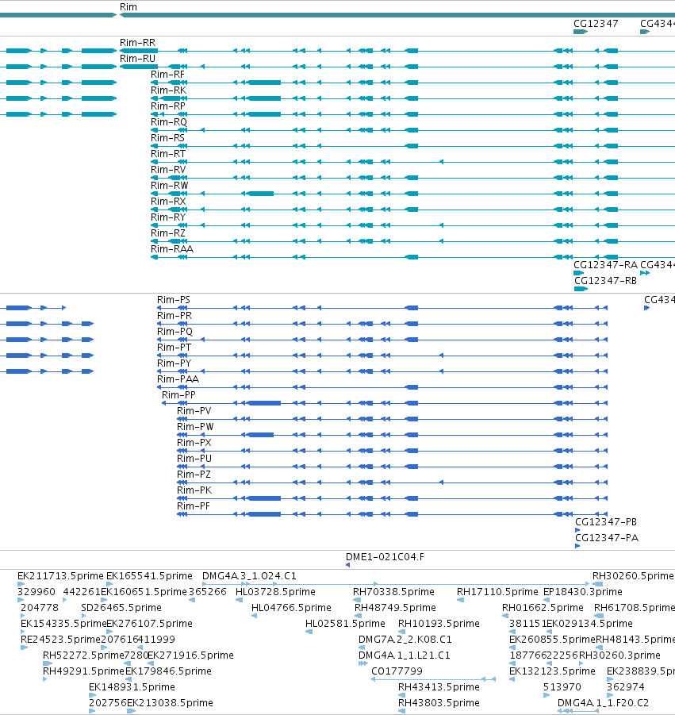Click the RH48749.5prime EST label

[395, 608]
